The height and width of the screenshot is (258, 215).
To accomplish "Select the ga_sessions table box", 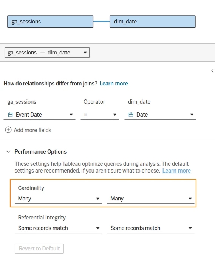I will (x=50, y=22).
